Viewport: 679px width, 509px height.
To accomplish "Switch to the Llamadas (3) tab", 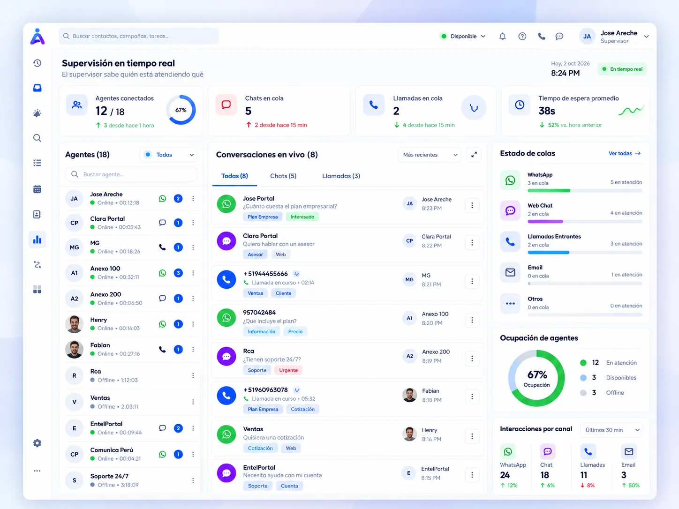I will click(x=341, y=176).
